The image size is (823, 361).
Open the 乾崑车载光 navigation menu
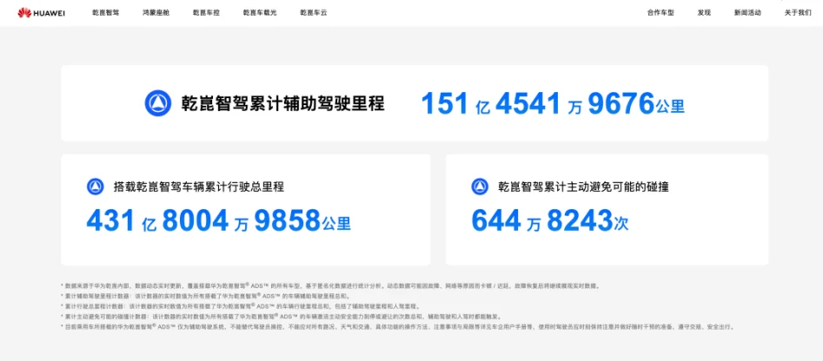point(260,12)
